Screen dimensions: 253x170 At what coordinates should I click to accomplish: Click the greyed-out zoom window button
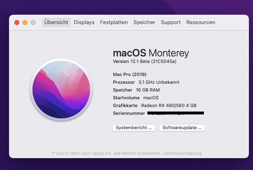pyautogui.click(x=33, y=22)
